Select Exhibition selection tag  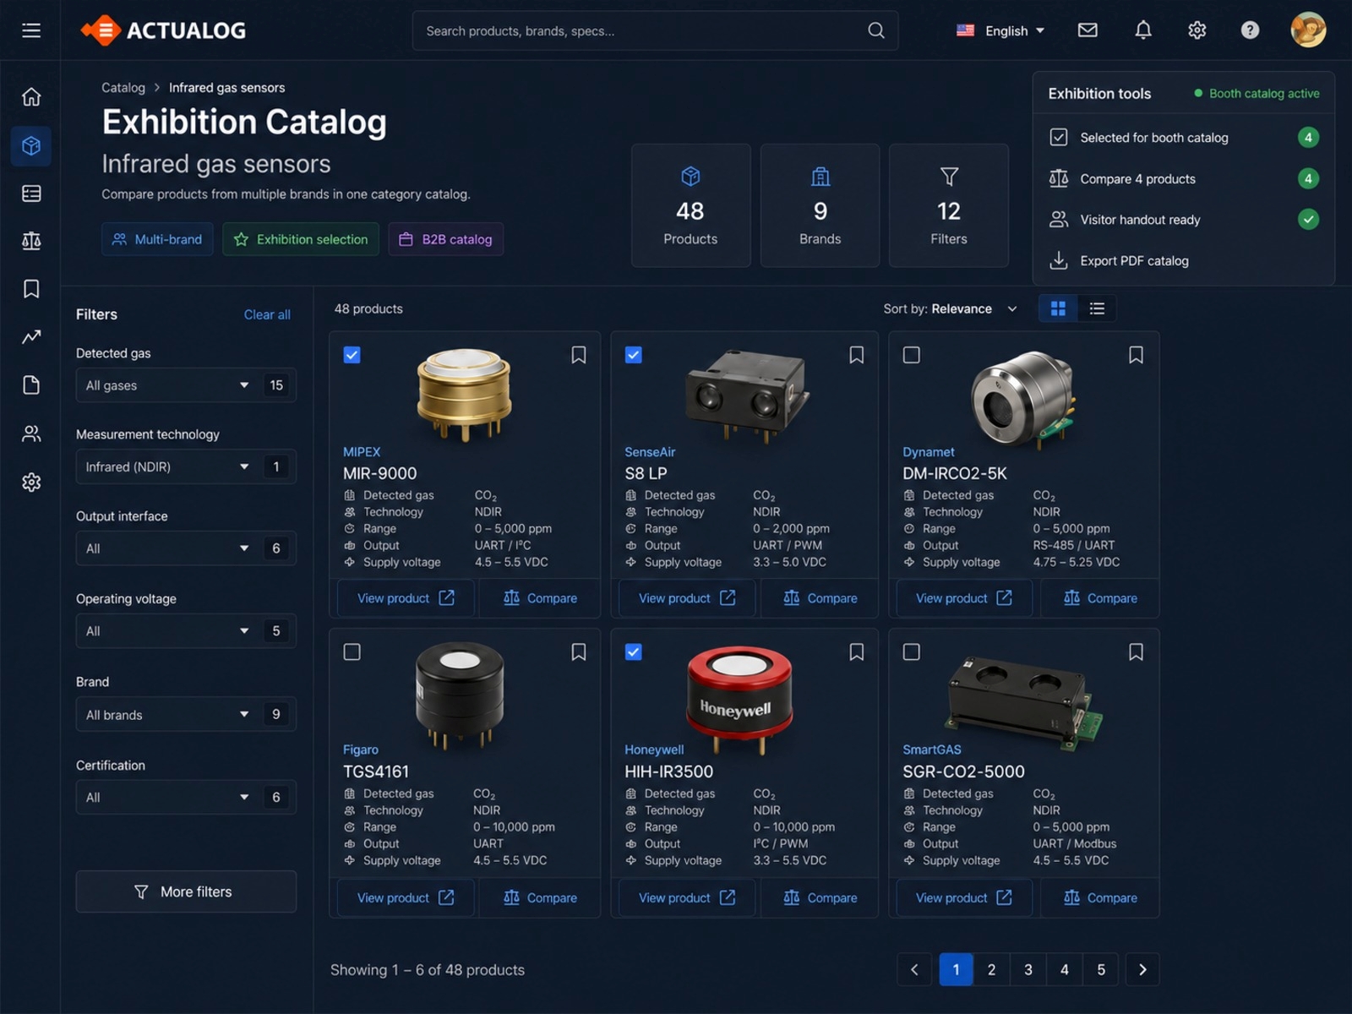[301, 239]
